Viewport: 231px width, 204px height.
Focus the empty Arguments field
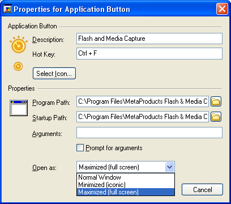coord(149,133)
